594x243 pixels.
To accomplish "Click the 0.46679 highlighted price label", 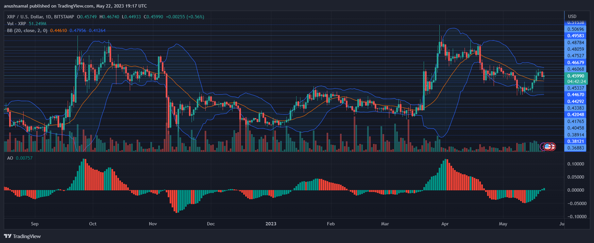I will point(575,62).
